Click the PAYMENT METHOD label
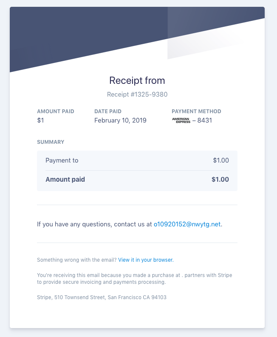This screenshot has height=337, width=277. coord(196,111)
